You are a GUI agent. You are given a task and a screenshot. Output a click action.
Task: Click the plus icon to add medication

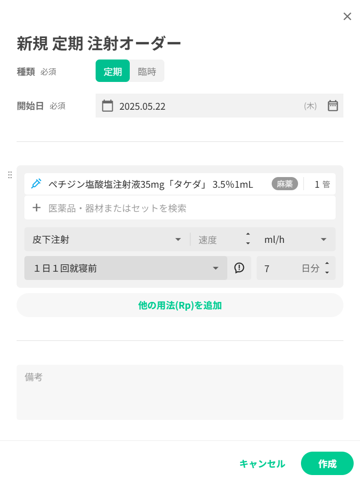pyautogui.click(x=36, y=208)
